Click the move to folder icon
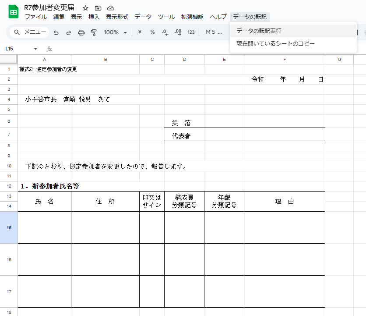 (x=98, y=8)
